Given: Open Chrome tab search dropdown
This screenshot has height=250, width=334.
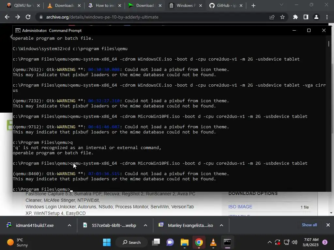Looking at the screenshot, I should [x=281, y=5].
